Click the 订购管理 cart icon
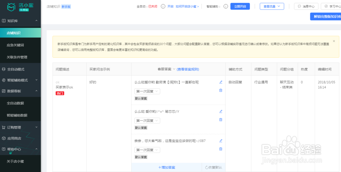 [3, 127]
